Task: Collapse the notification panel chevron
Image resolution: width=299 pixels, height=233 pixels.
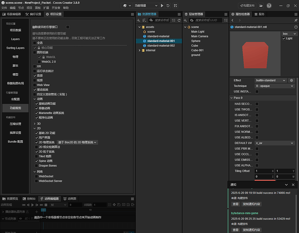Action: click(286, 185)
